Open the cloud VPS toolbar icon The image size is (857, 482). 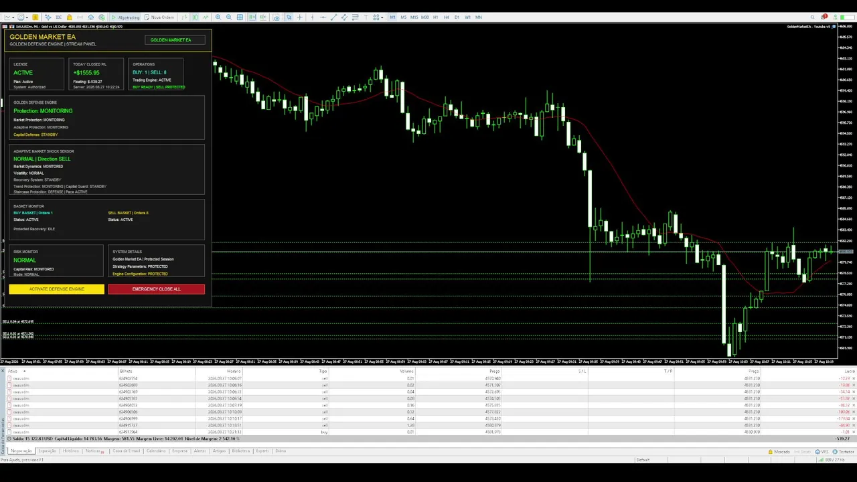(x=90, y=17)
